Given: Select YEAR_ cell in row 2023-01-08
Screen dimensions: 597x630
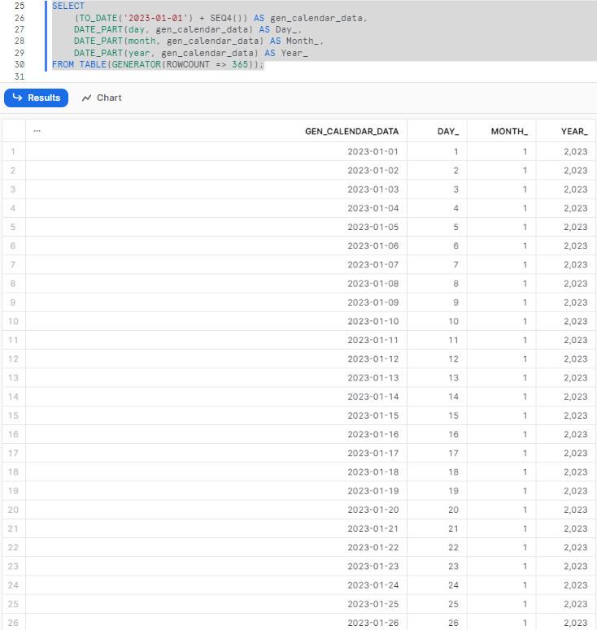Looking at the screenshot, I should click(x=566, y=284).
